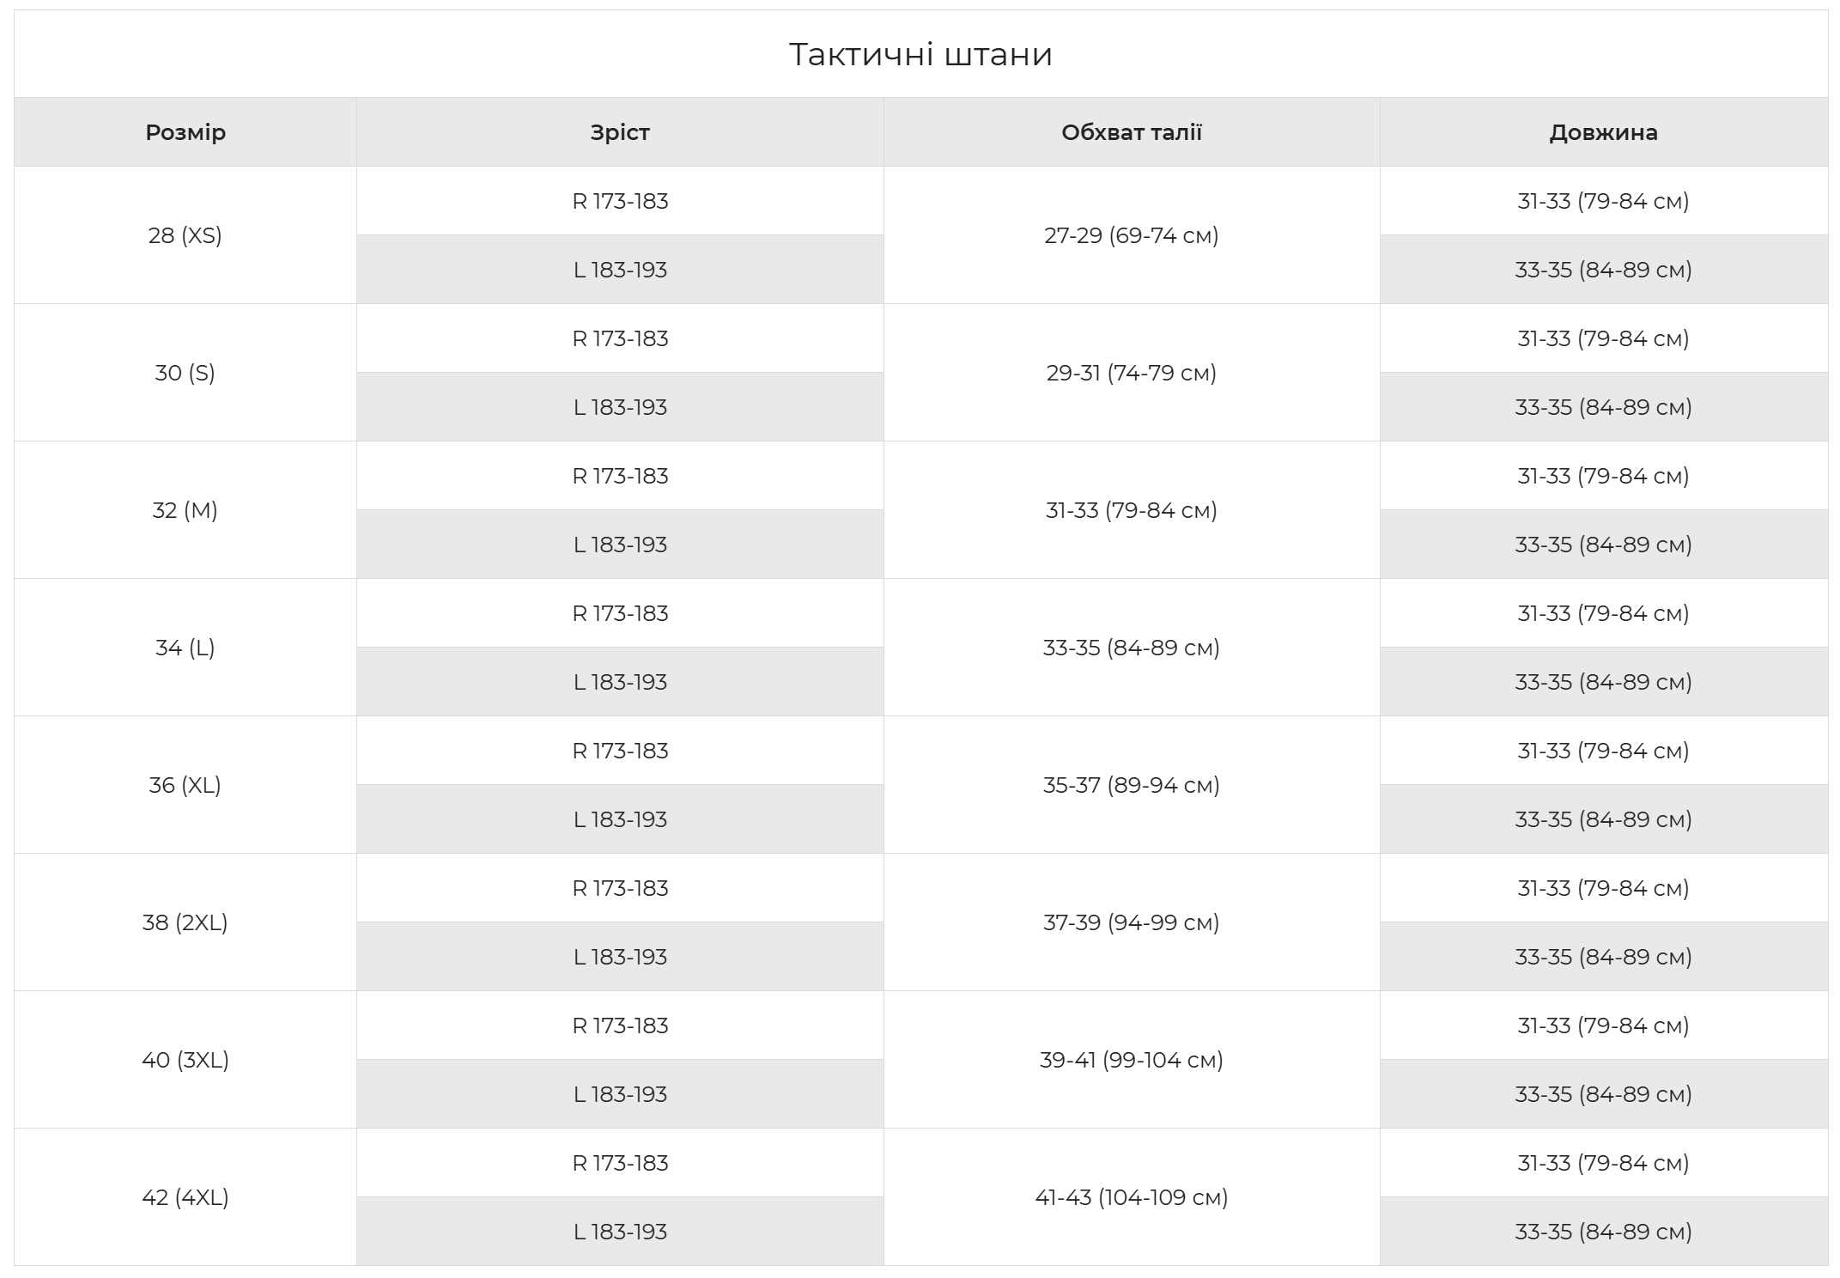Click waist value 37-39 (94-99 см)

(1132, 922)
